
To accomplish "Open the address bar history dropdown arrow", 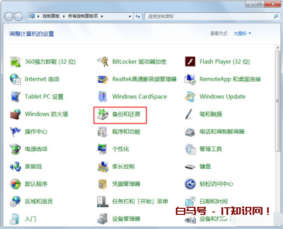I will (x=128, y=16).
